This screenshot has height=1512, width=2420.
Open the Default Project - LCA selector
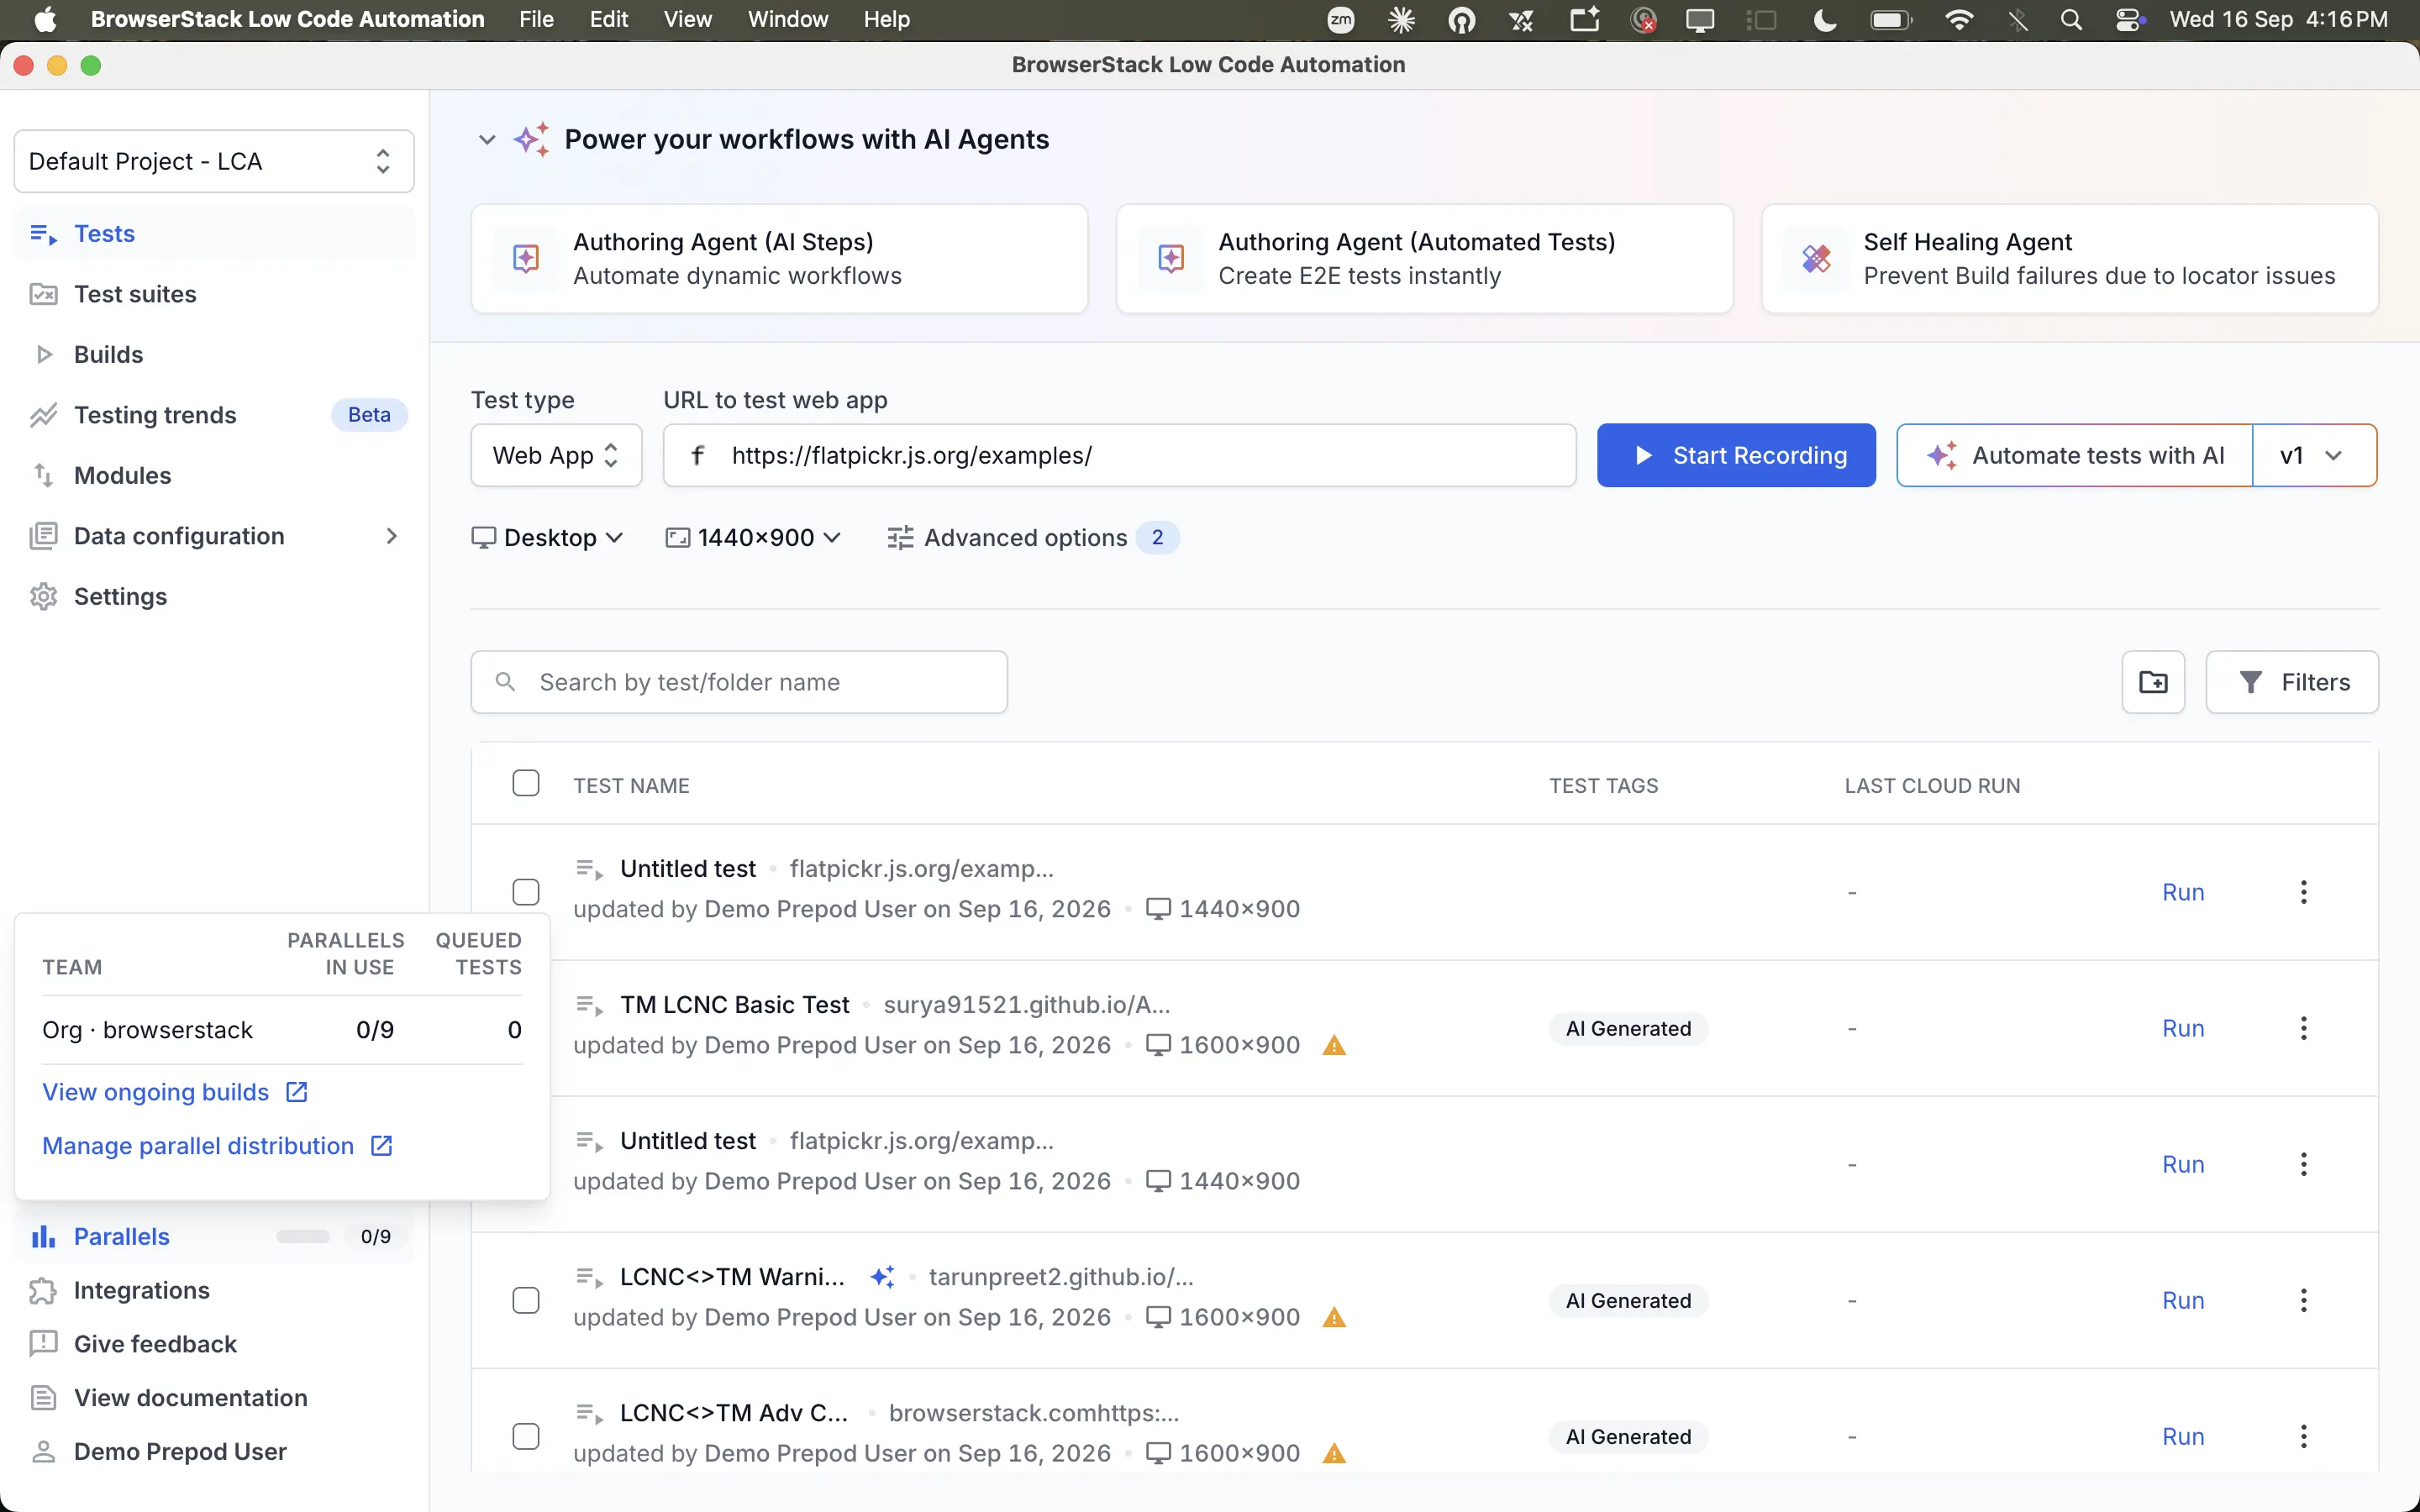click(214, 161)
